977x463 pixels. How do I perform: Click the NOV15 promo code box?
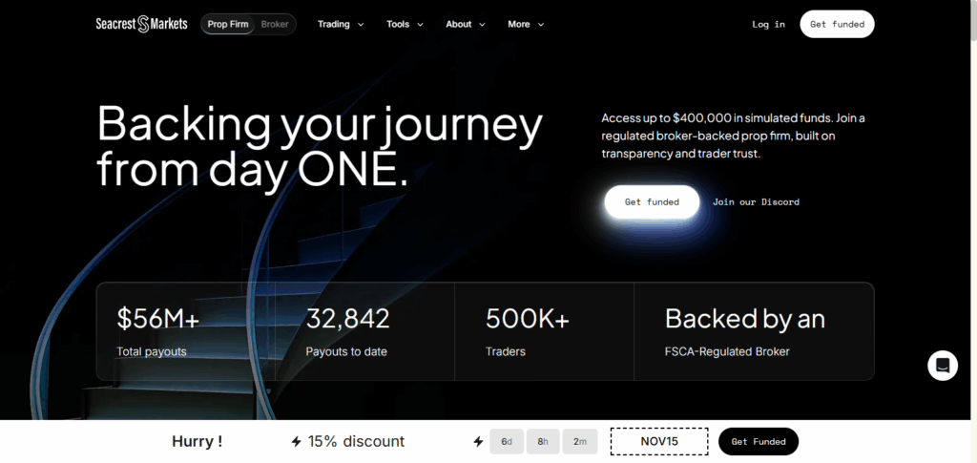(659, 442)
